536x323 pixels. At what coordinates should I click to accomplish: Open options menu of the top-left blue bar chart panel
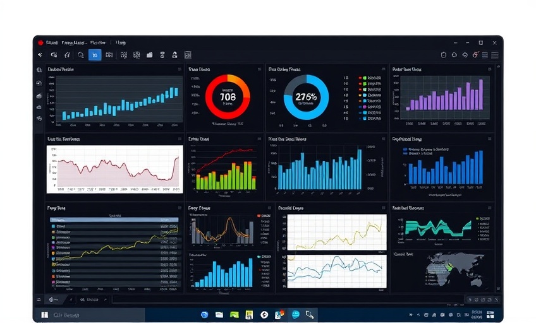tap(180, 69)
